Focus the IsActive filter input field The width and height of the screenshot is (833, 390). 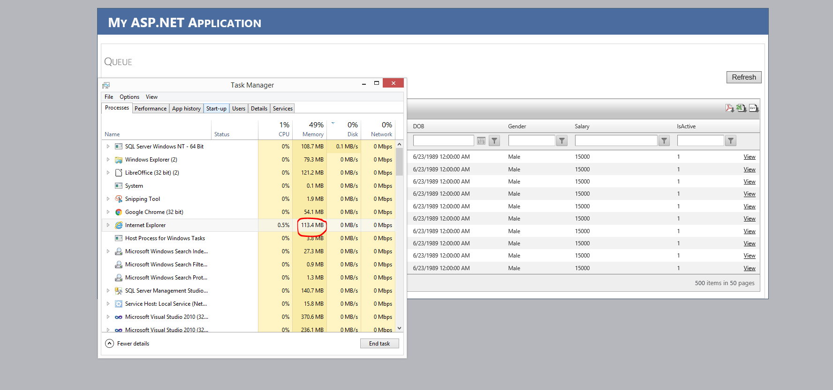700,140
